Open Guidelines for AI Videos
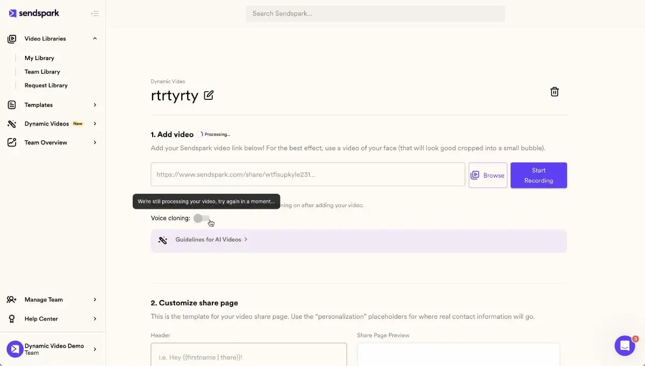The width and height of the screenshot is (645, 366). click(x=209, y=239)
